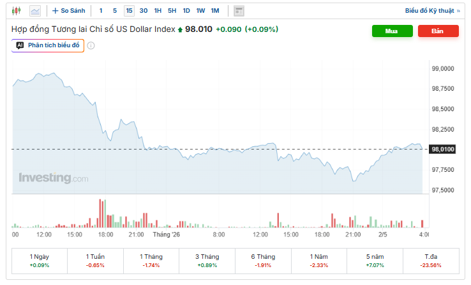Click the Tháng '26 time axis label
The width and height of the screenshot is (471, 285).
(166, 235)
